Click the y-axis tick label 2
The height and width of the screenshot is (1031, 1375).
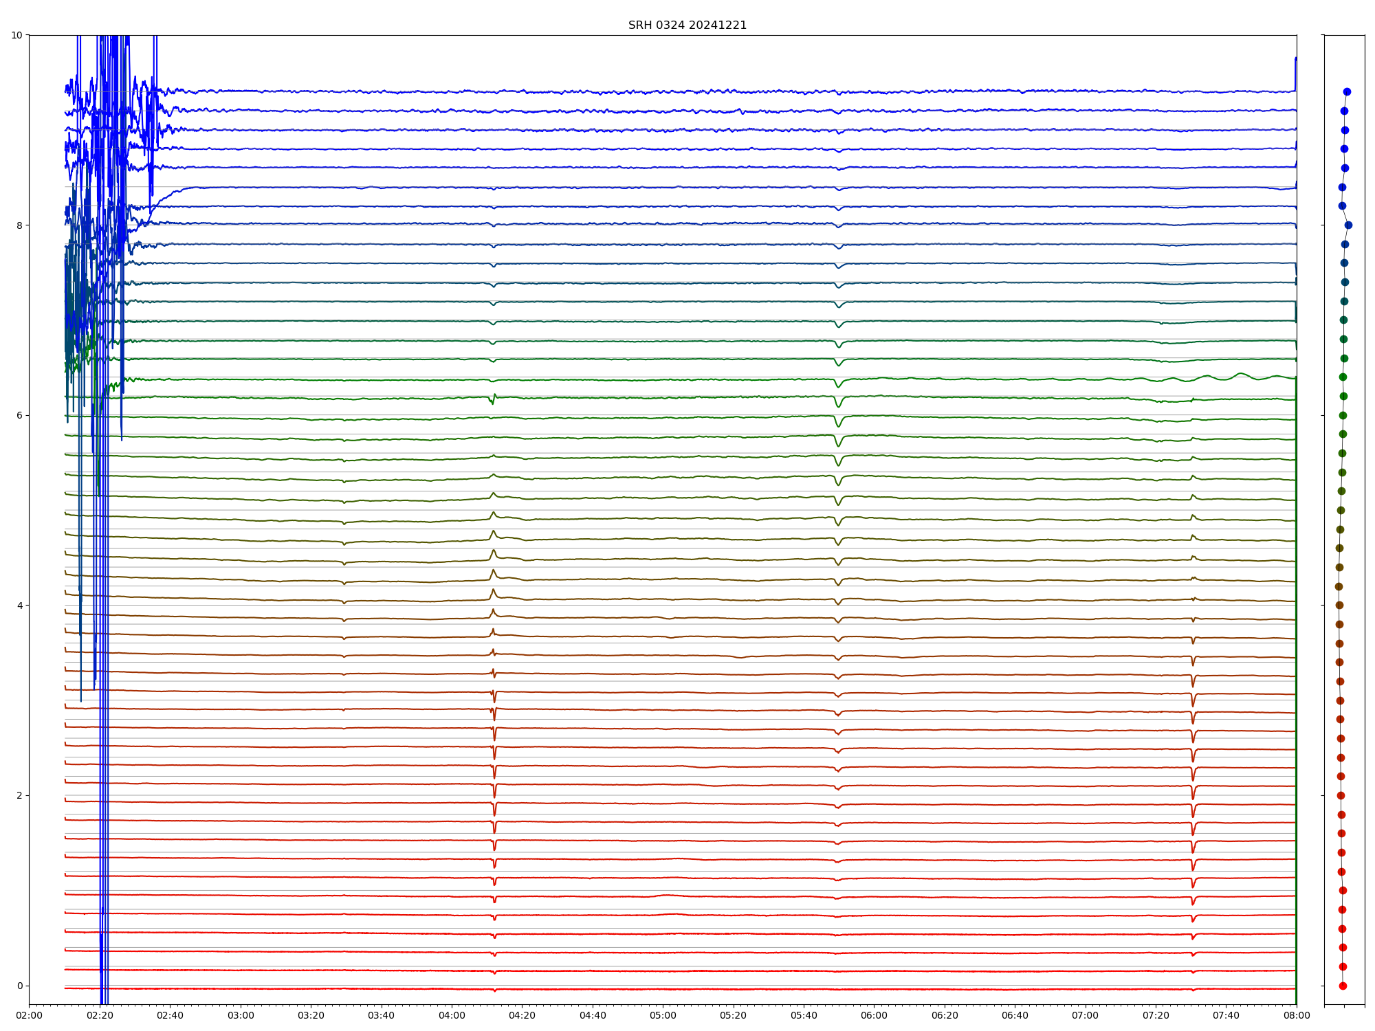pos(19,795)
